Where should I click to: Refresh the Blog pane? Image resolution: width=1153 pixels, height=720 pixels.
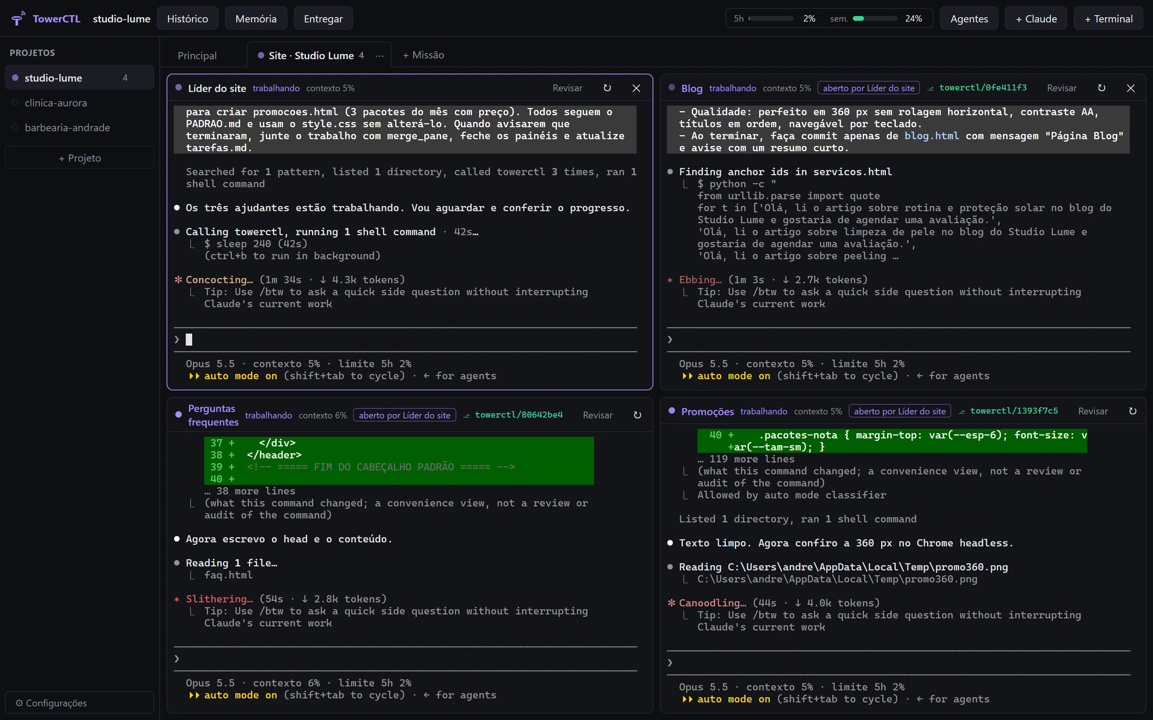1101,88
